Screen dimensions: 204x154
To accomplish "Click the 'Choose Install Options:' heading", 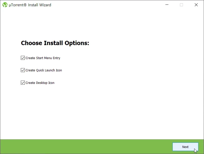I will click(55, 43).
